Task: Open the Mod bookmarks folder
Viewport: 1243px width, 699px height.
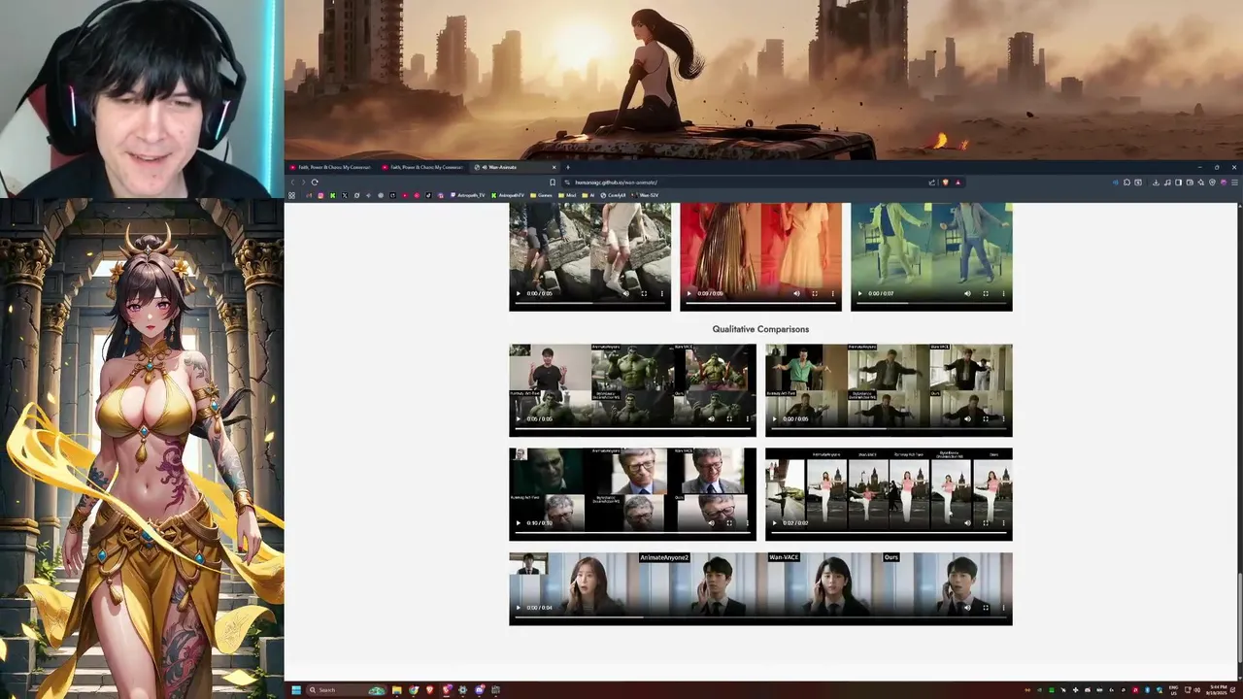Action: coord(569,195)
